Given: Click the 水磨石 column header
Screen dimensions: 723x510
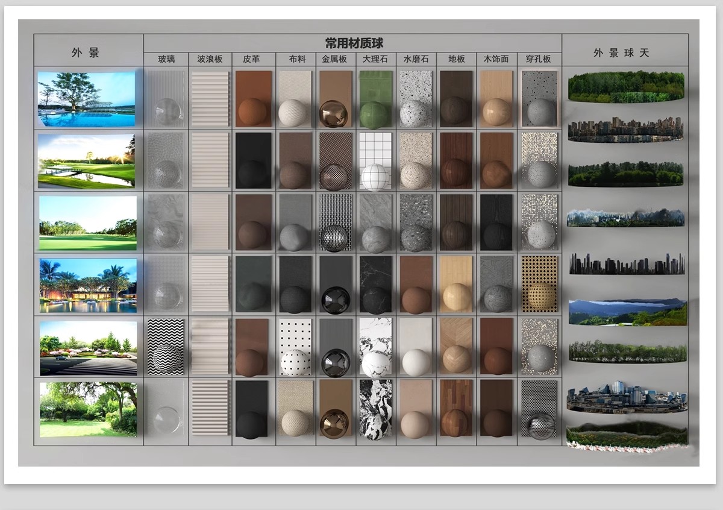Looking at the screenshot, I should pyautogui.click(x=416, y=59).
